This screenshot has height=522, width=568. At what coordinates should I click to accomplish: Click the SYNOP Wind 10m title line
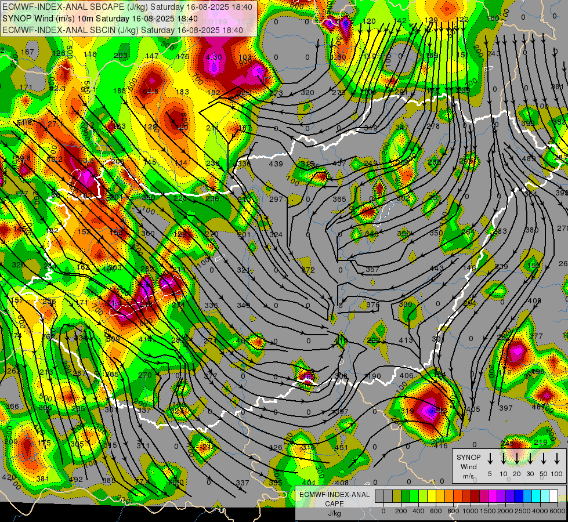(x=100, y=19)
